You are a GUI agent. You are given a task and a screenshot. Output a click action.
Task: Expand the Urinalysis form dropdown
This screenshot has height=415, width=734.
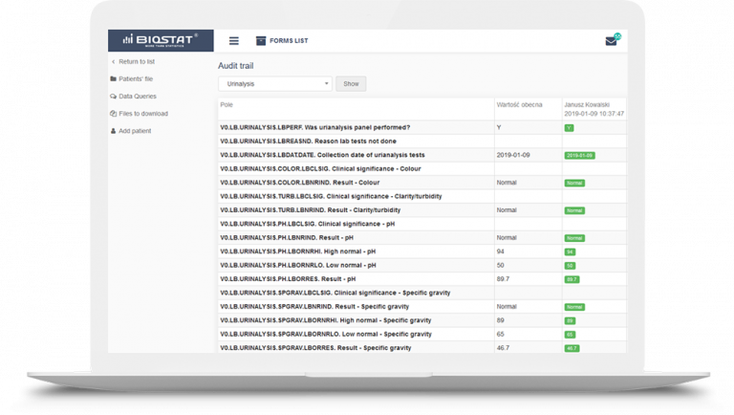click(x=275, y=84)
